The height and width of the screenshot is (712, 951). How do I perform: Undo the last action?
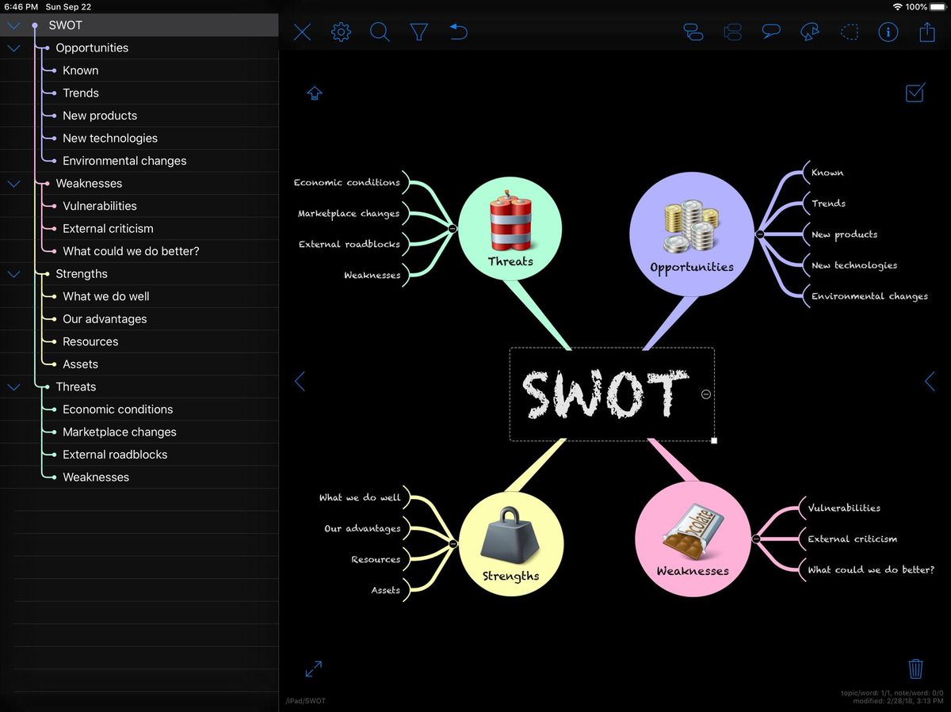click(x=458, y=32)
